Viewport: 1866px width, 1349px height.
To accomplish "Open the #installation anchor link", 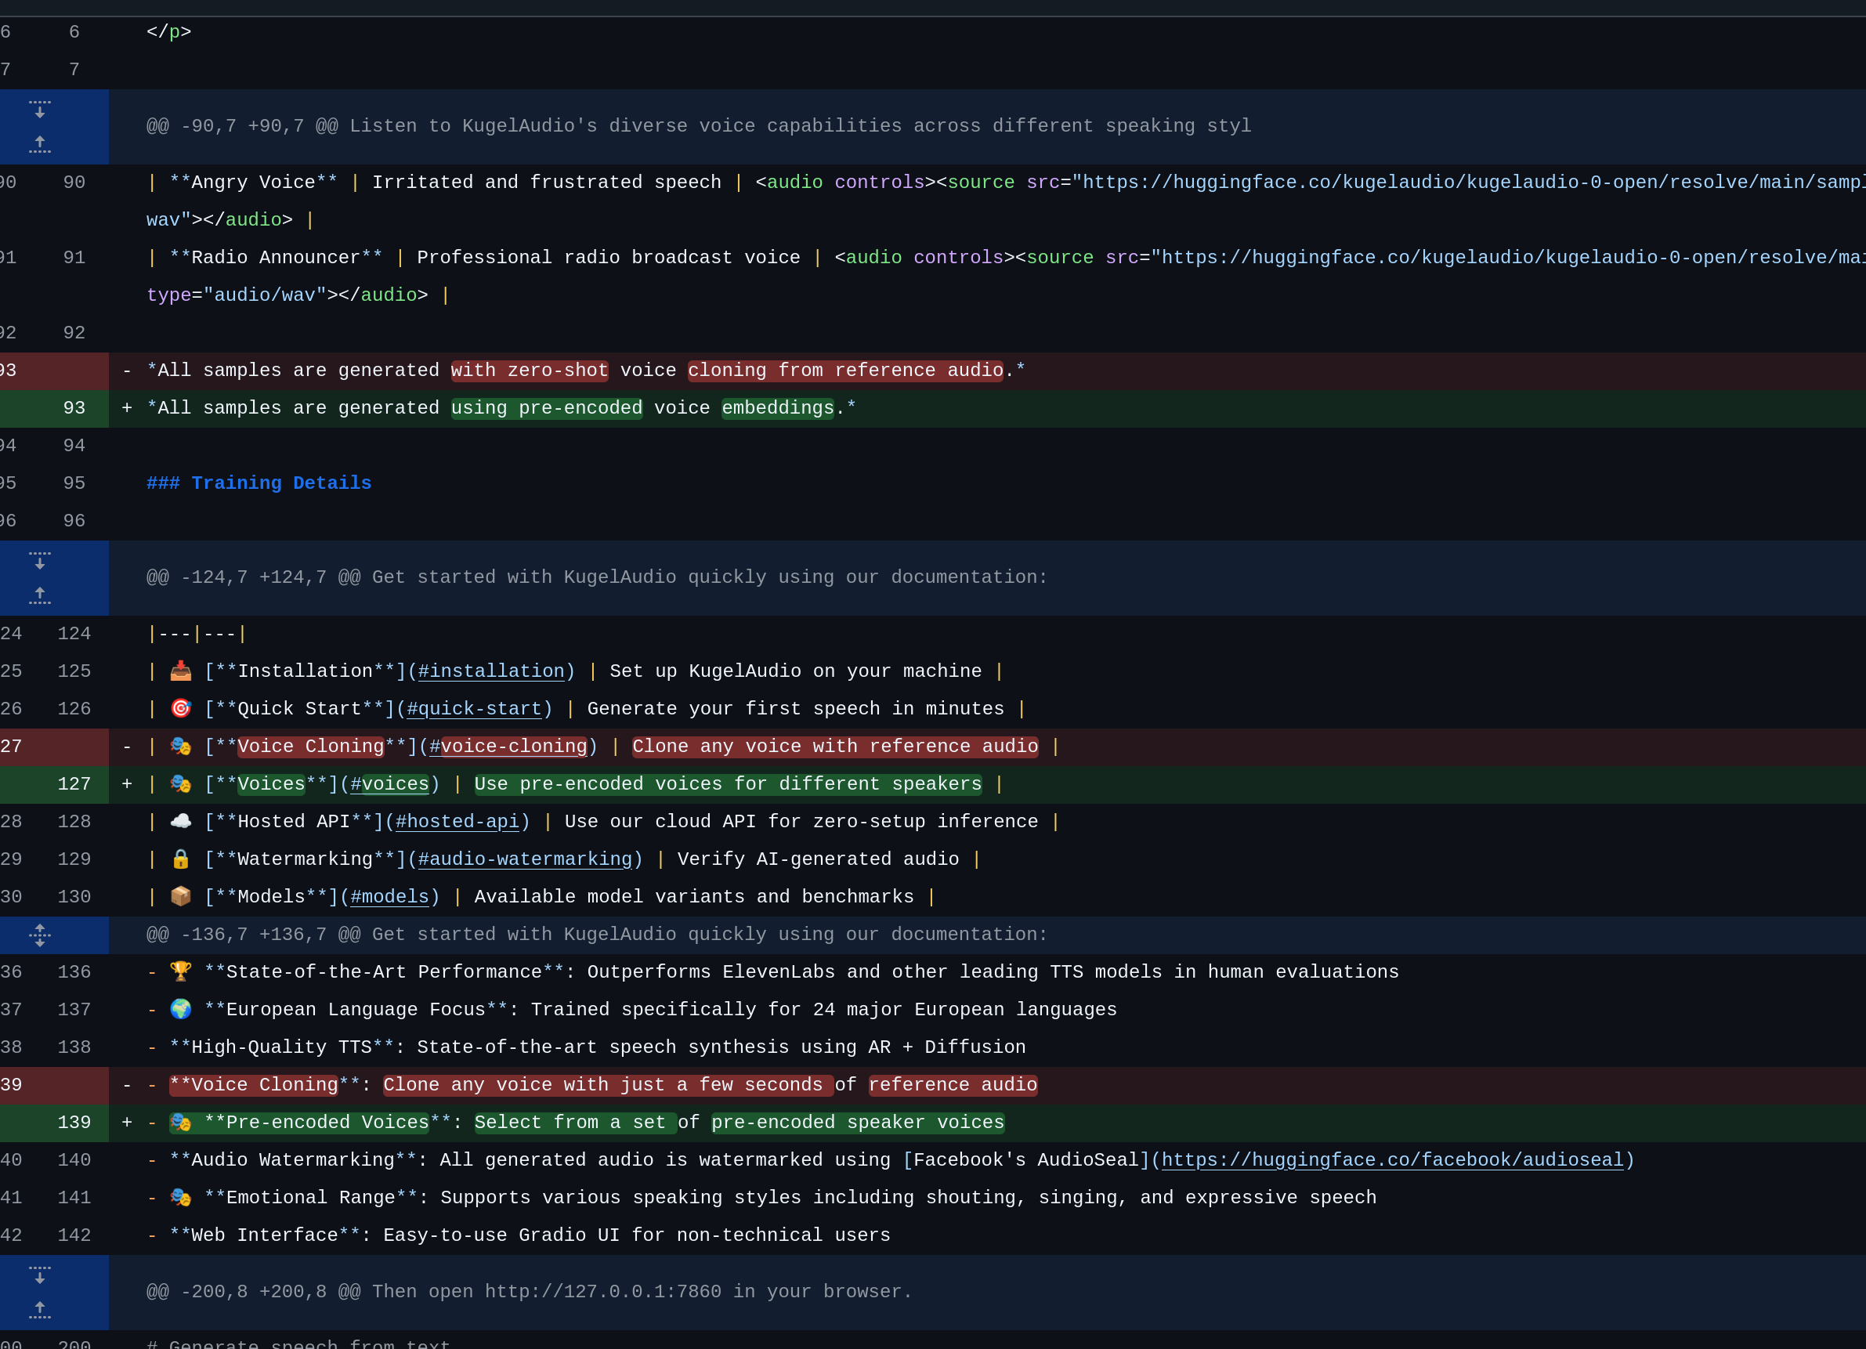I will point(491,672).
